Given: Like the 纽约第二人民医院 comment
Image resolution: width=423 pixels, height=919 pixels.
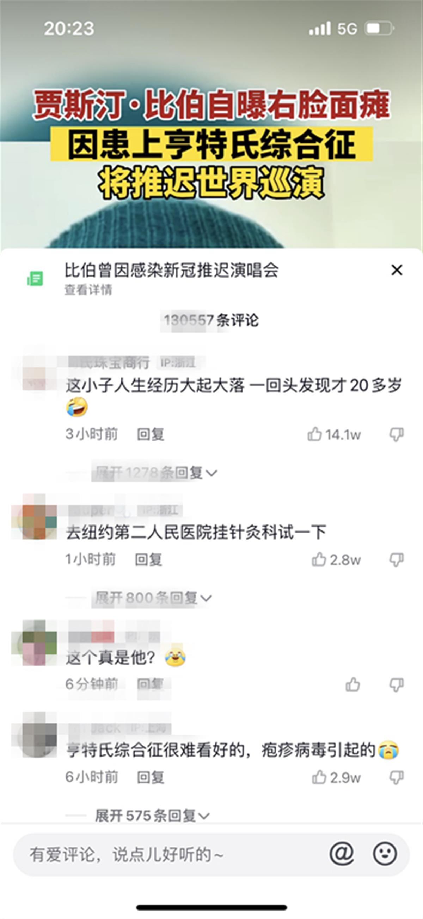Looking at the screenshot, I should [319, 559].
